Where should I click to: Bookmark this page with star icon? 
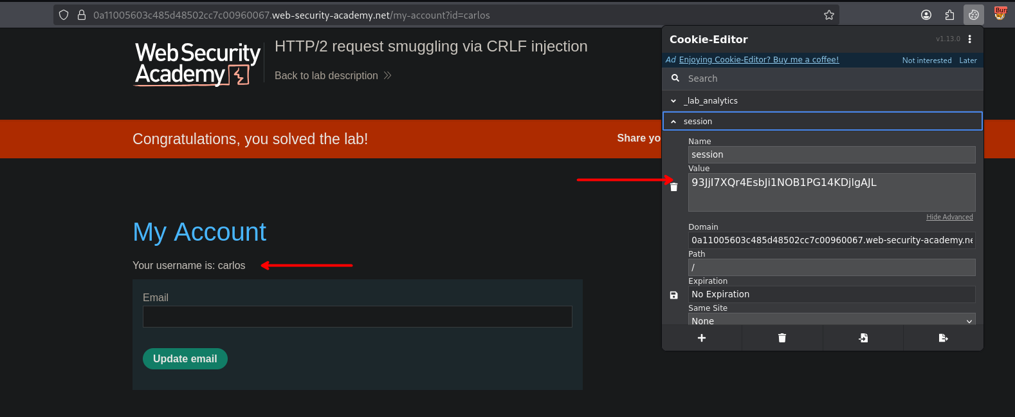(x=829, y=15)
